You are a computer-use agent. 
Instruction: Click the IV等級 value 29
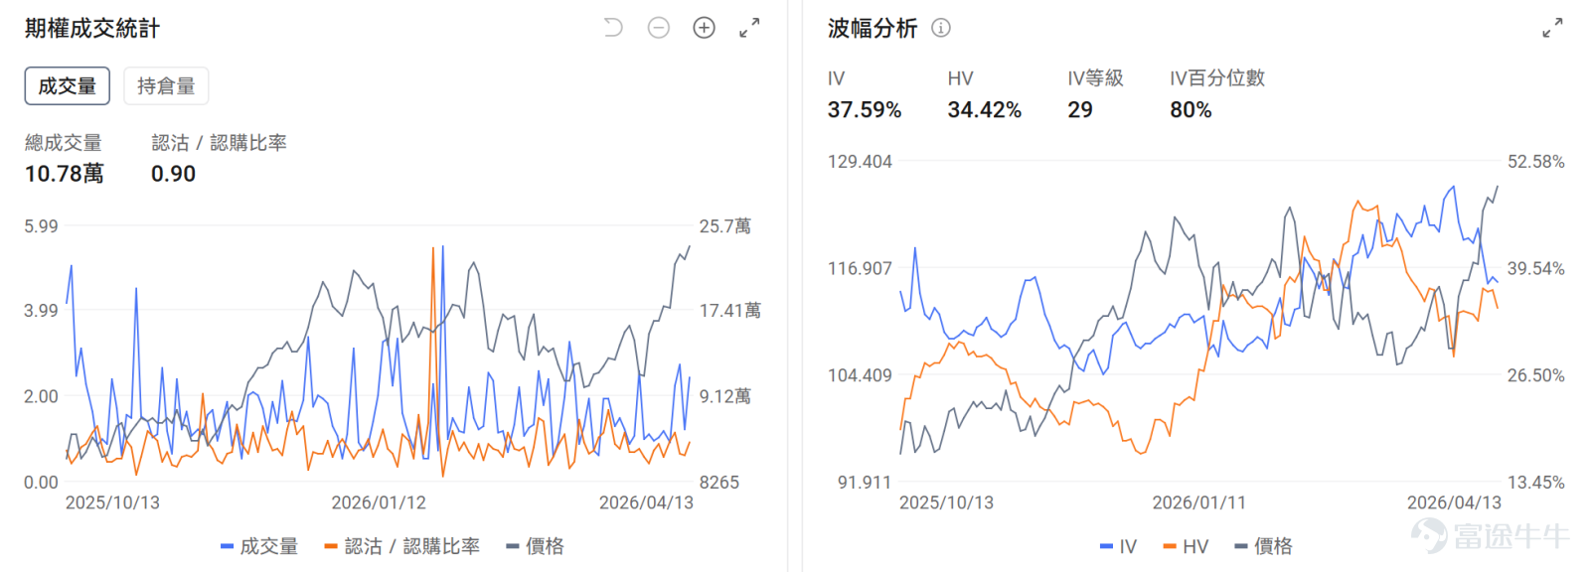click(x=1080, y=110)
